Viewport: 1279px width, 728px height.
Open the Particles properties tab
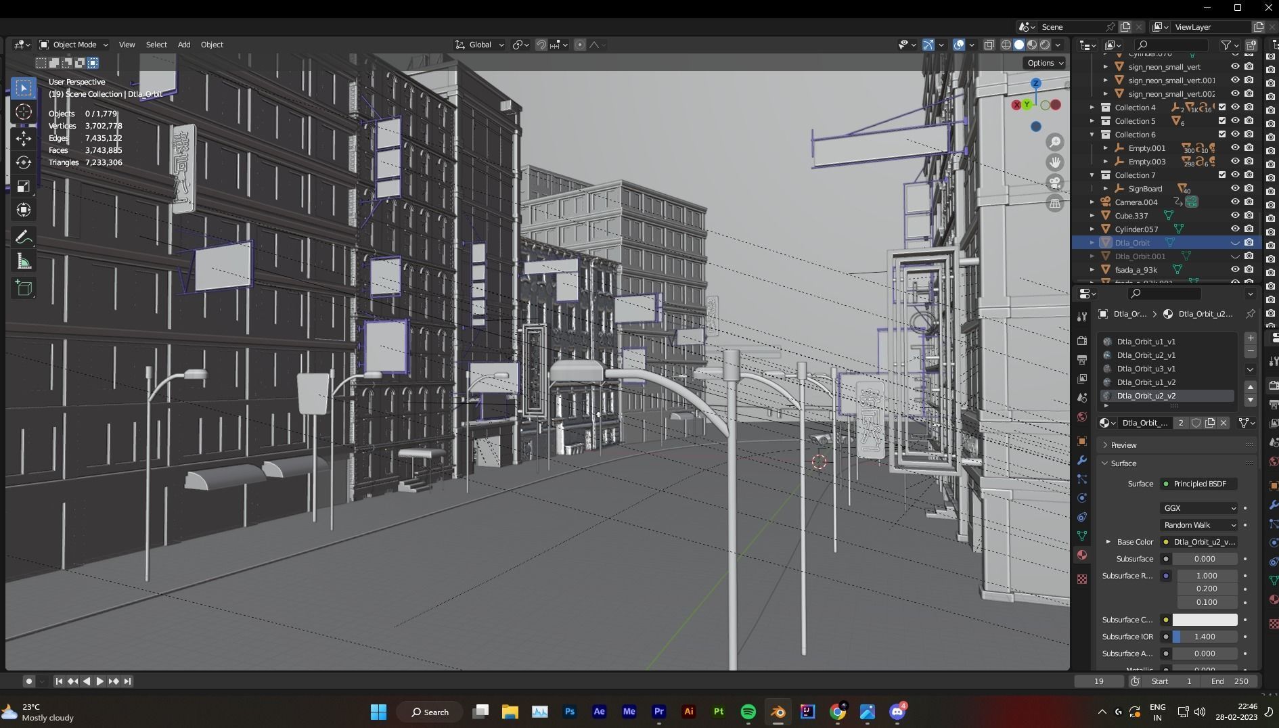pos(1082,479)
